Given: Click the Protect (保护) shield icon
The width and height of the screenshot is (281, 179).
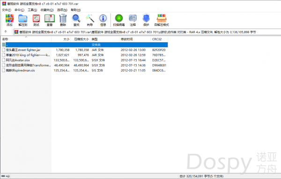Looking at the screenshot, I should tap(146, 20).
